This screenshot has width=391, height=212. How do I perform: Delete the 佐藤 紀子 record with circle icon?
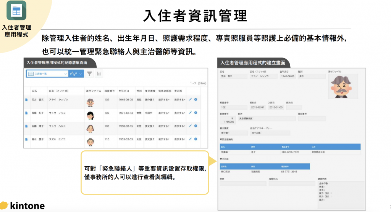pos(196,113)
